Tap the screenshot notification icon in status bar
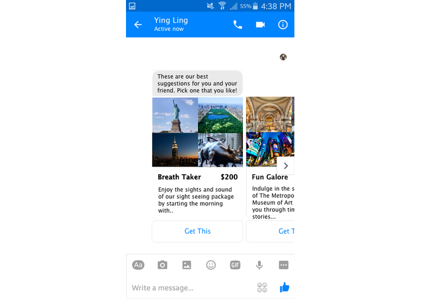The height and width of the screenshot is (299, 421). [x=132, y=6]
